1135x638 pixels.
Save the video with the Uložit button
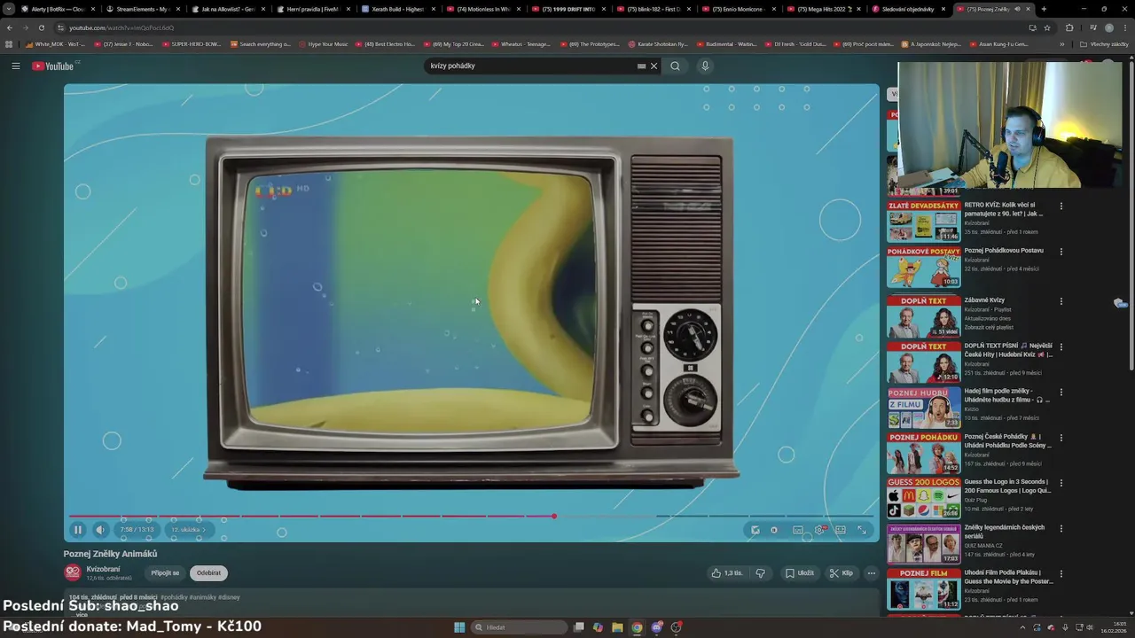[x=800, y=573]
